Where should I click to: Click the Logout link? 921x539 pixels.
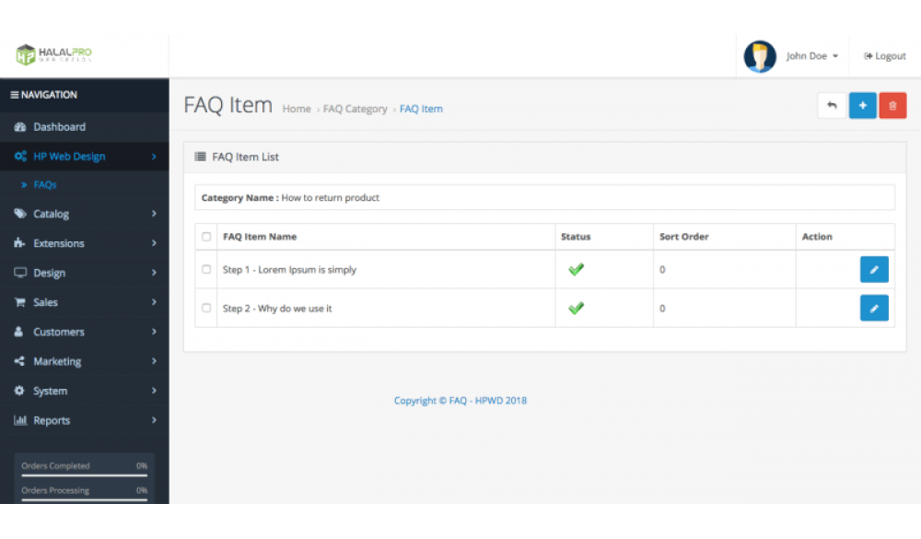pos(885,56)
